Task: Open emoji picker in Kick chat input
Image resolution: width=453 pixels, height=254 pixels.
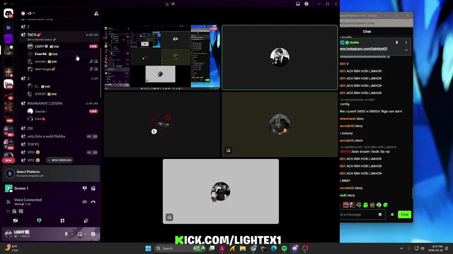Action: 380,214
